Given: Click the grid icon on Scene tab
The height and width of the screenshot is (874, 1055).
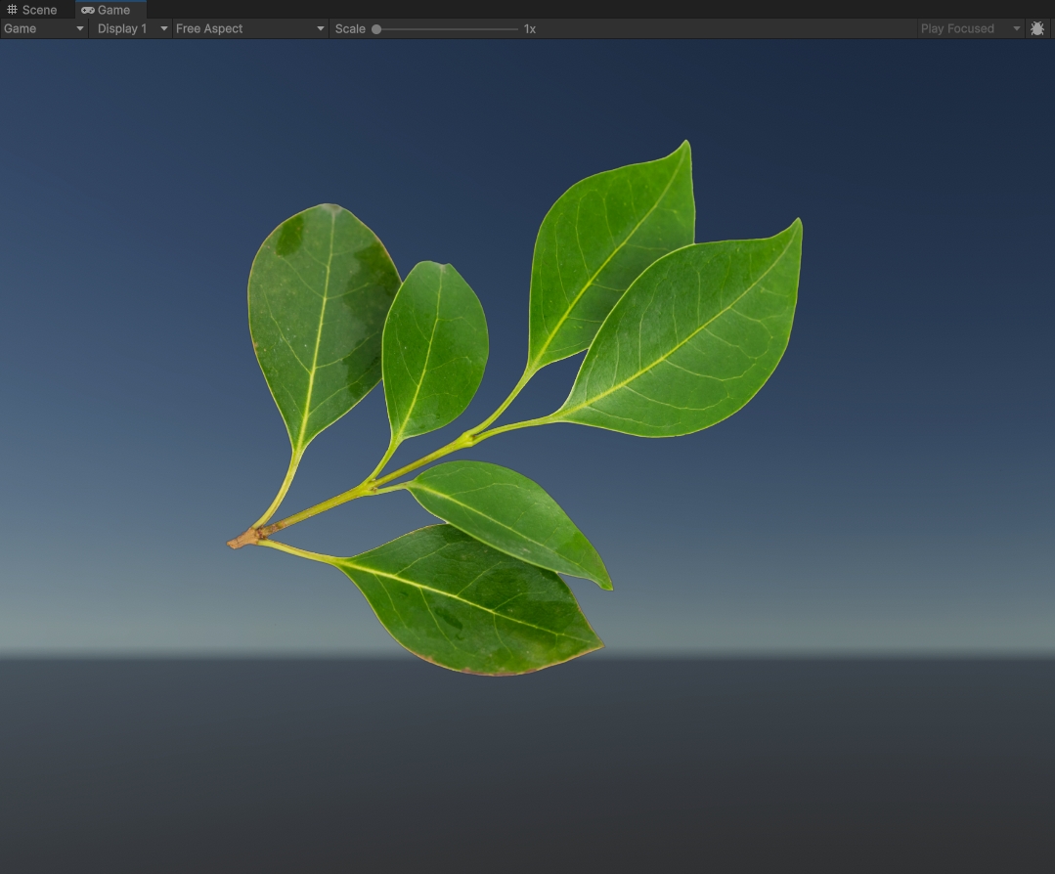Looking at the screenshot, I should click(x=12, y=10).
